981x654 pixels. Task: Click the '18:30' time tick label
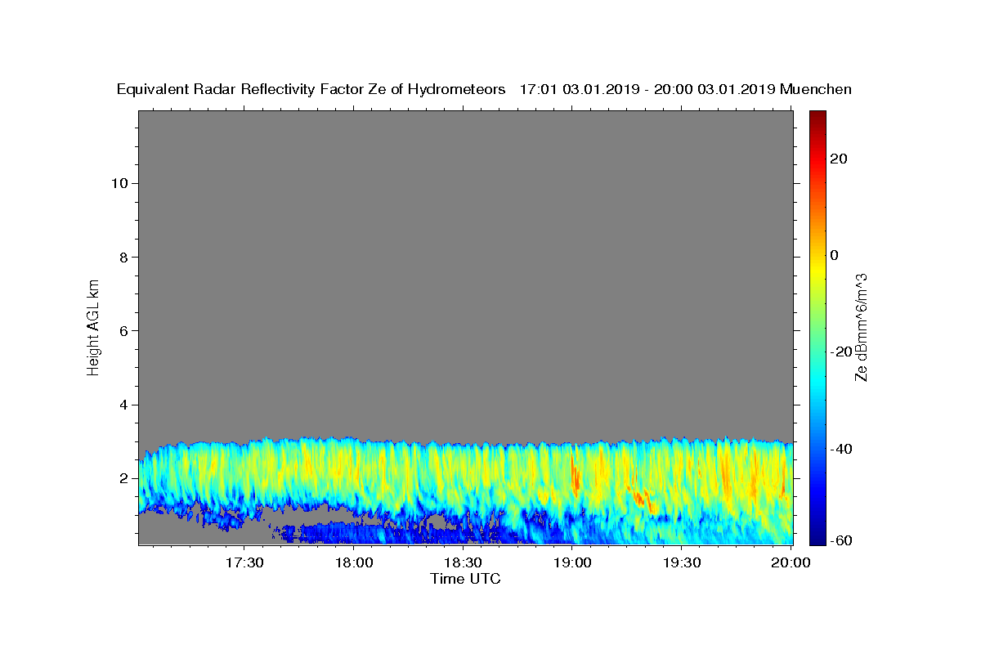point(463,562)
